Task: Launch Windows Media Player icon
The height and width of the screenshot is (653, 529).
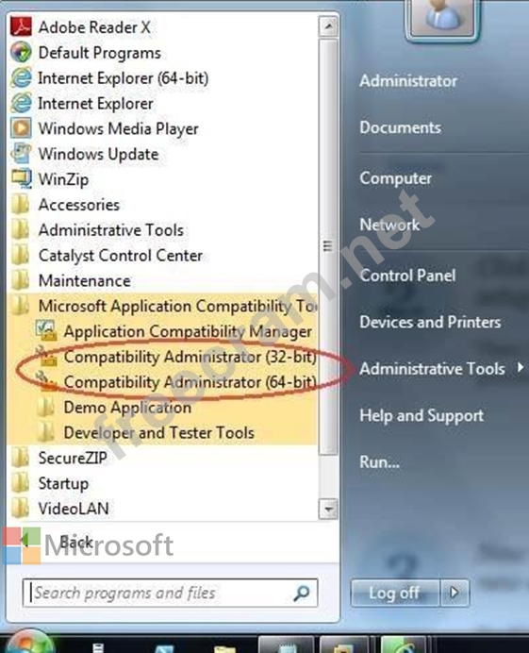Action: tap(21, 128)
